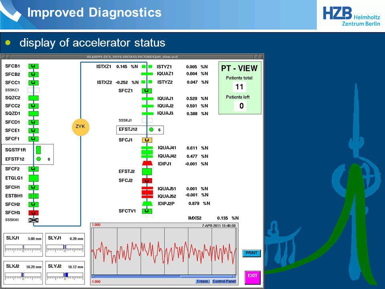
Task: Select the red SFCJ2 cup indicator
Action: point(147,181)
